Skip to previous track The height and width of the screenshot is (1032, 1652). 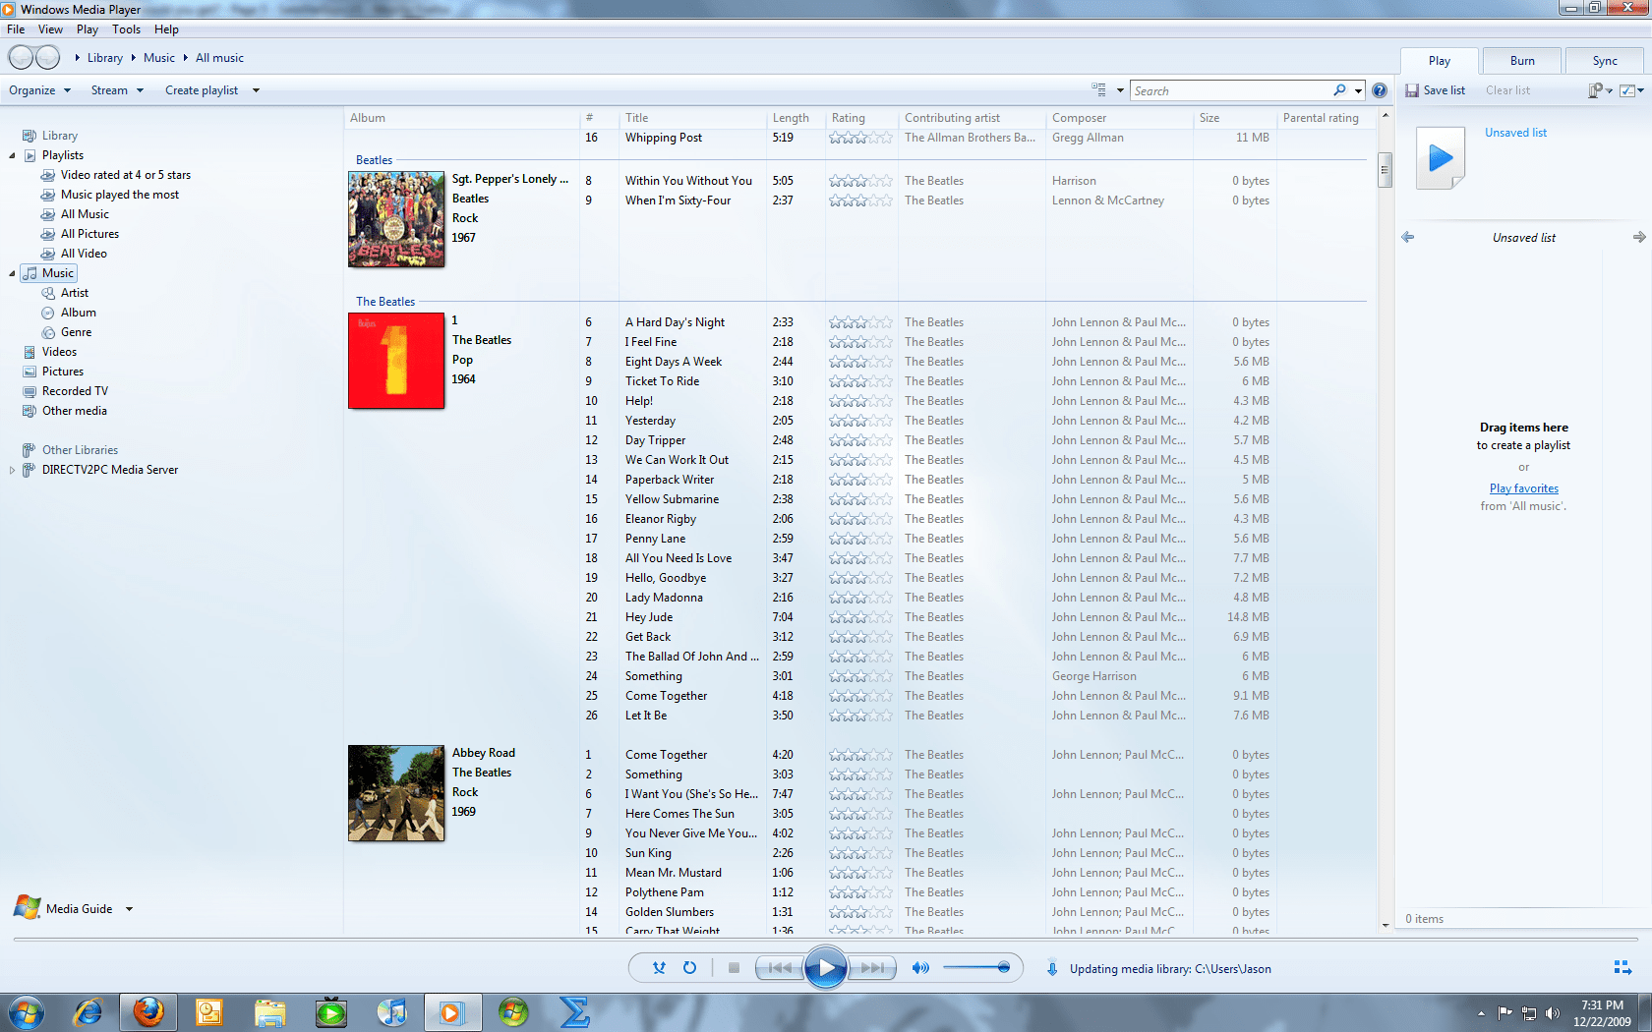(780, 968)
